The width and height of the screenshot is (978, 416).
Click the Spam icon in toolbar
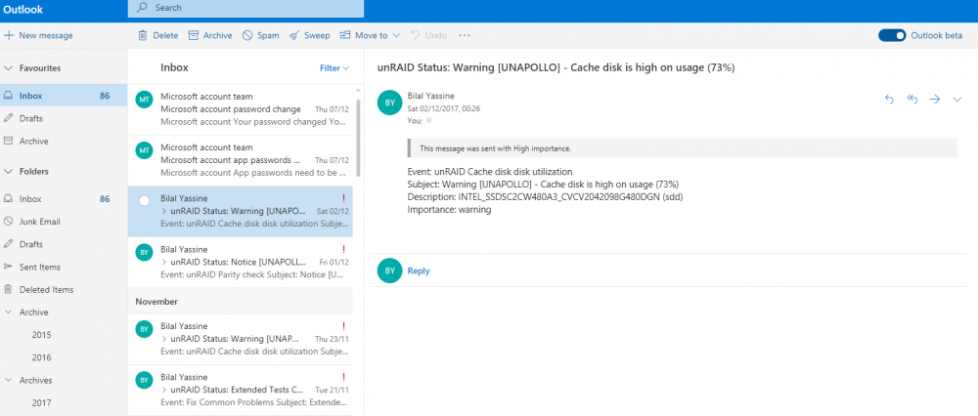247,35
